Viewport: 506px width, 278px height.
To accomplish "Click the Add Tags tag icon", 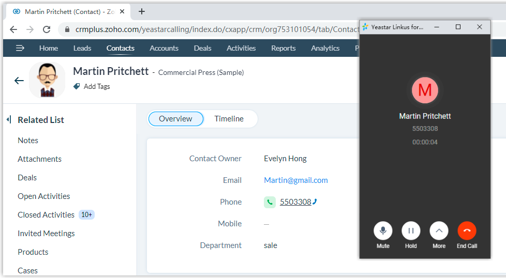I will [x=77, y=86].
